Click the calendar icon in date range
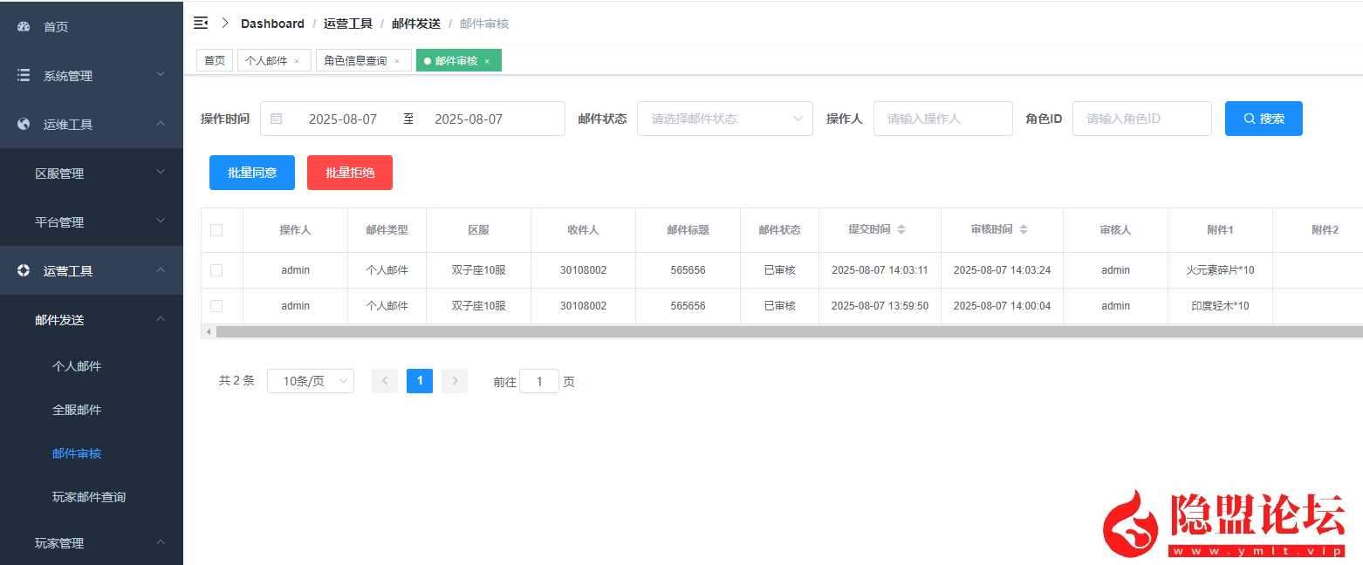 tap(277, 119)
